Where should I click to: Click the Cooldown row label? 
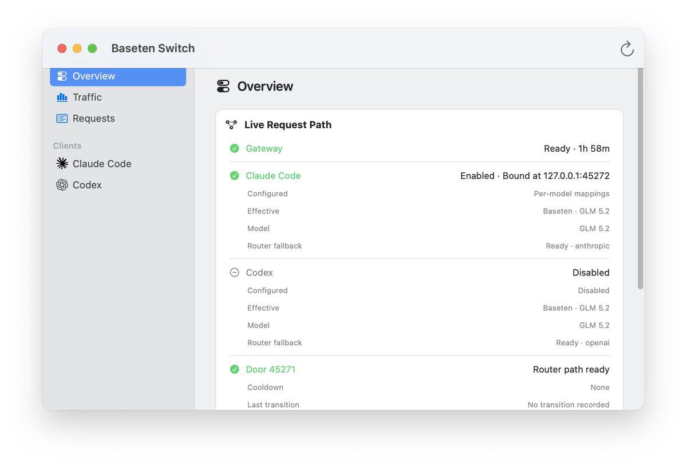coord(265,387)
